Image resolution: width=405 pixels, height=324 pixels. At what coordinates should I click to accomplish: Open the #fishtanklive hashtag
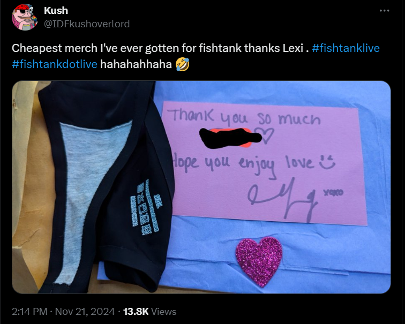[346, 48]
